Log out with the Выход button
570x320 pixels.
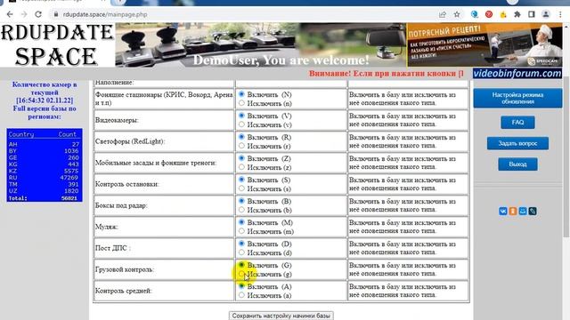click(x=517, y=164)
